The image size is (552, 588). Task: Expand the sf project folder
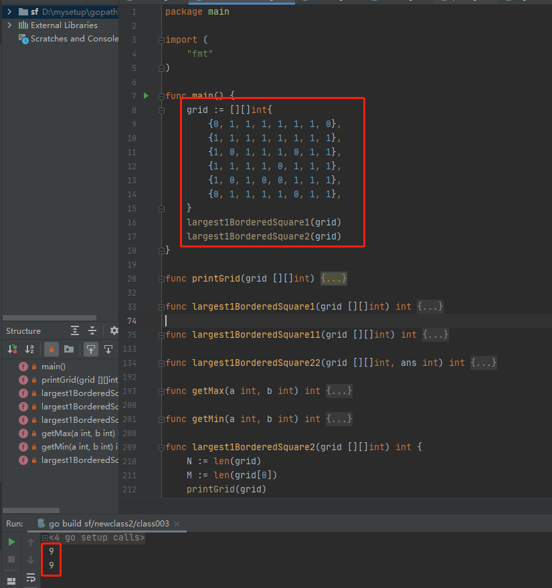tap(9, 11)
